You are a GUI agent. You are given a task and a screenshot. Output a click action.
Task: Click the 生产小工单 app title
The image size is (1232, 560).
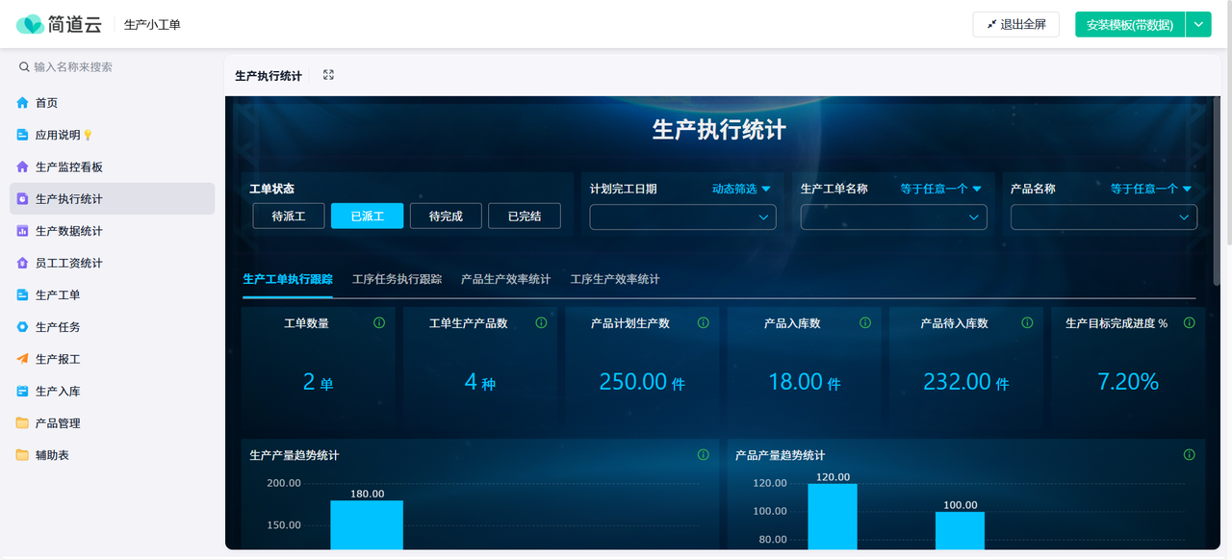152,25
